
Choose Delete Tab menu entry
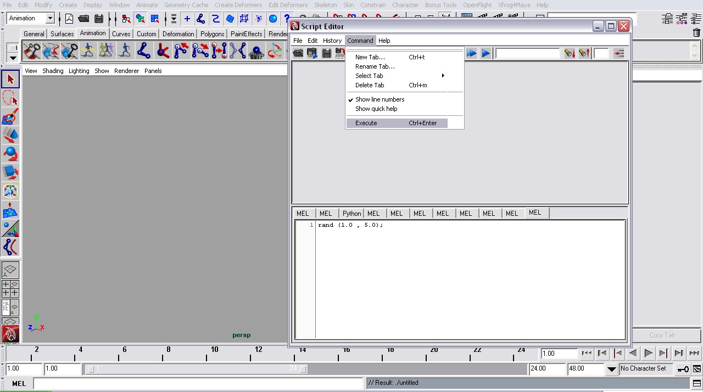click(x=397, y=85)
